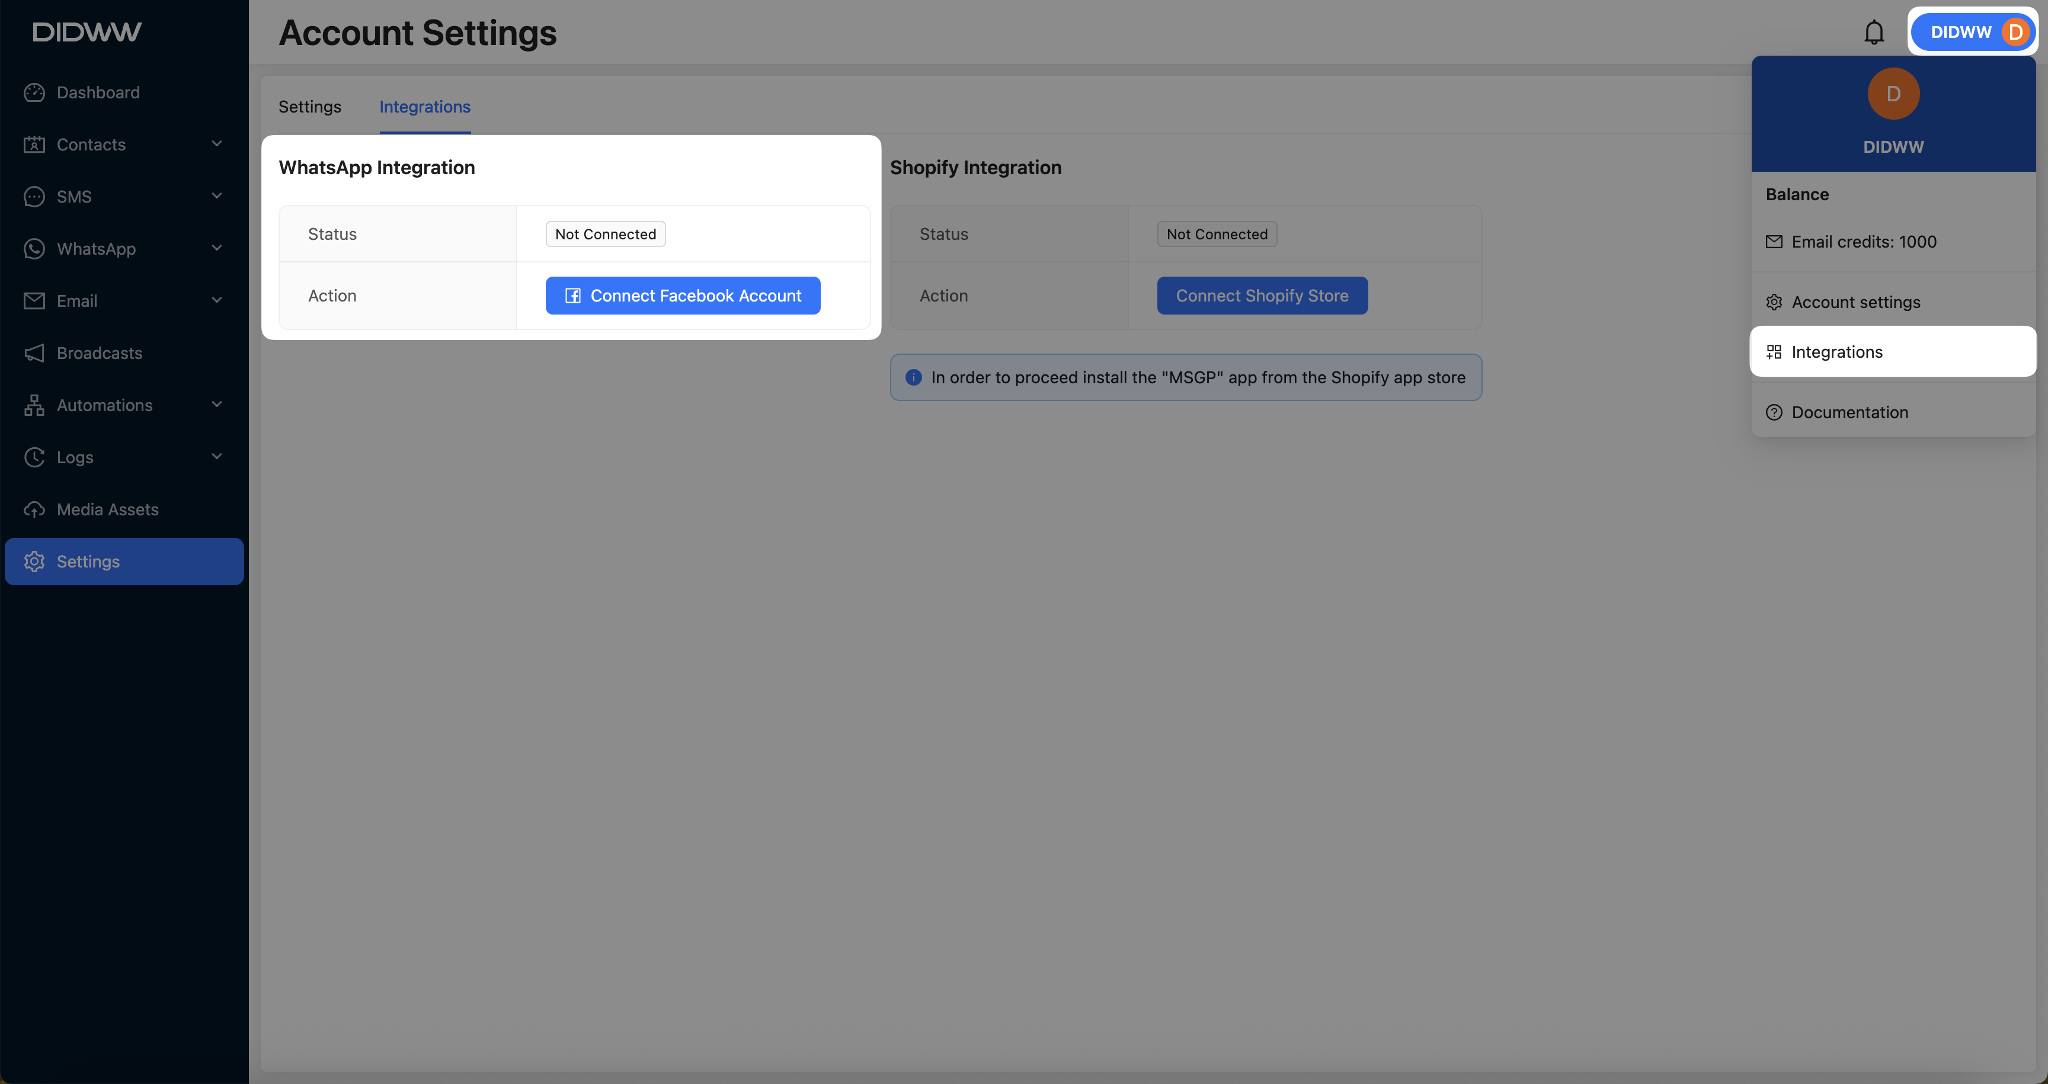Expand the Email menu chevron

click(x=216, y=300)
